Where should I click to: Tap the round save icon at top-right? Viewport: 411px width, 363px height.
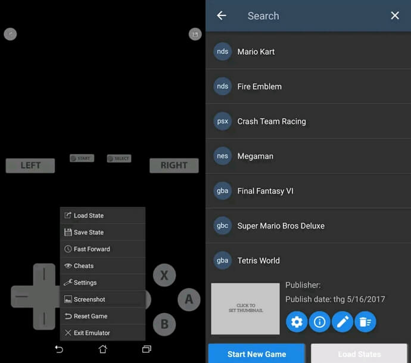click(x=195, y=34)
